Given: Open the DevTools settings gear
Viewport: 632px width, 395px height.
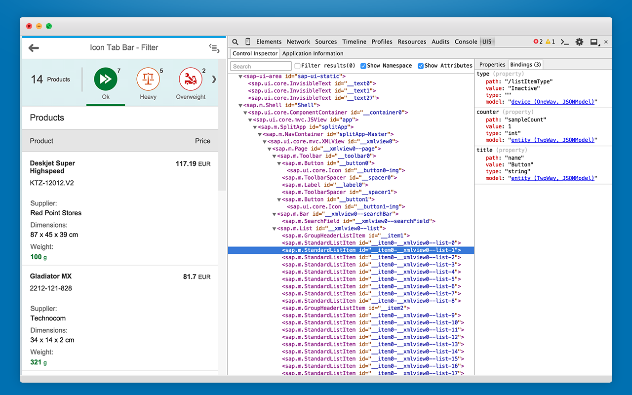Looking at the screenshot, I should point(579,41).
